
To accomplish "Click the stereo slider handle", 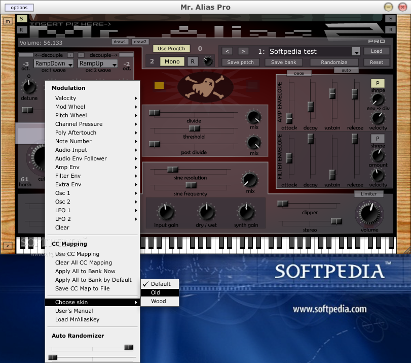I will click(x=337, y=221).
